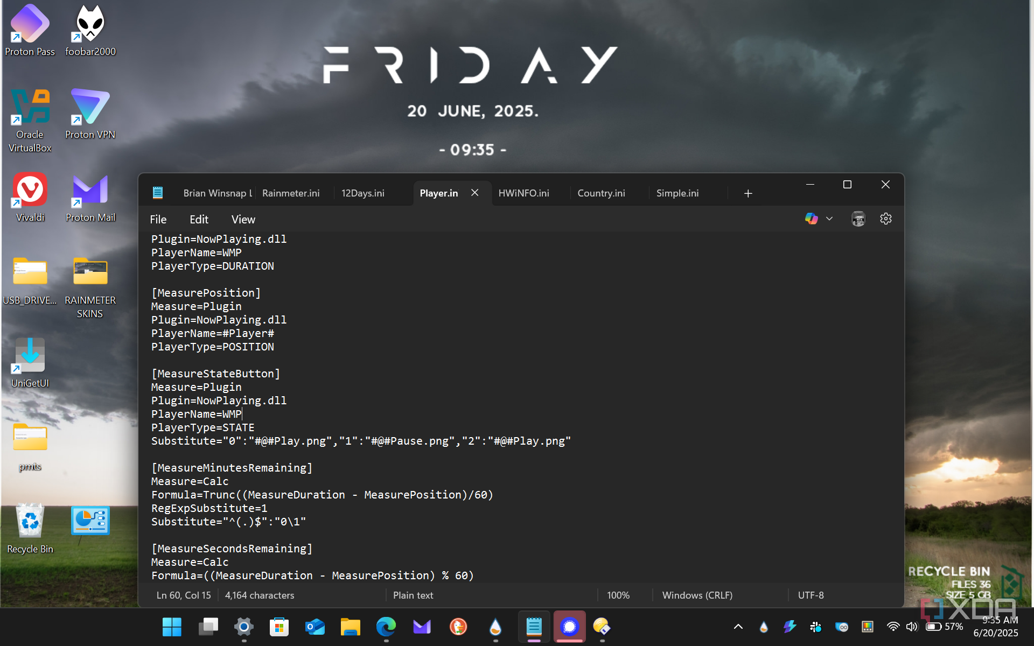The height and width of the screenshot is (646, 1034).
Task: Open the View menu
Action: 243,220
